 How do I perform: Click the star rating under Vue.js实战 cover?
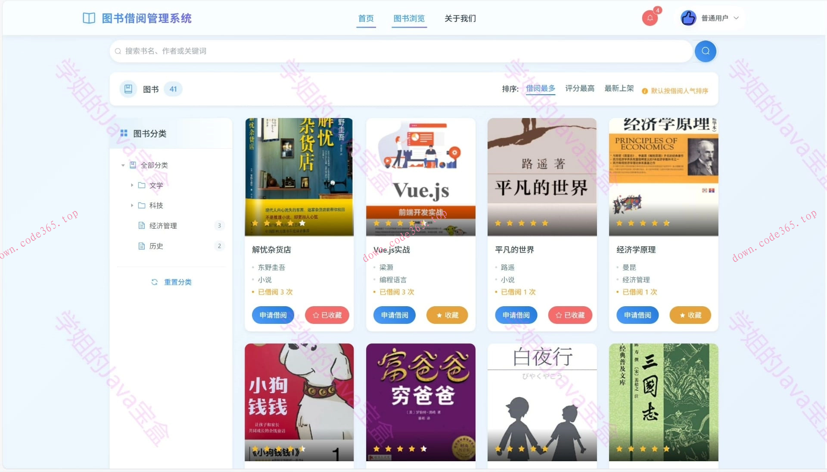coord(400,223)
